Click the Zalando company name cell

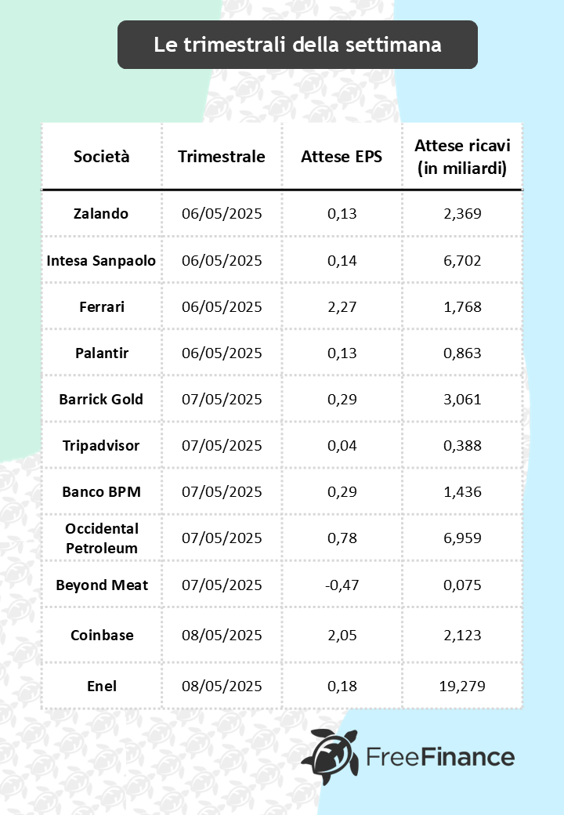102,214
